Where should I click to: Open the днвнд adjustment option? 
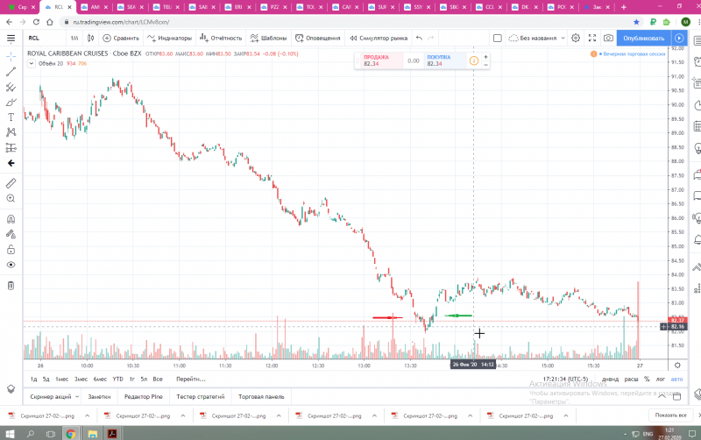click(610, 380)
